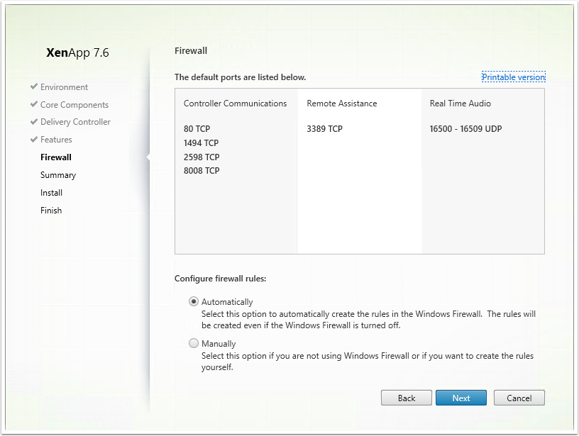The width and height of the screenshot is (579, 436).
Task: Click the 2598 TCP port entry
Action: coord(202,157)
